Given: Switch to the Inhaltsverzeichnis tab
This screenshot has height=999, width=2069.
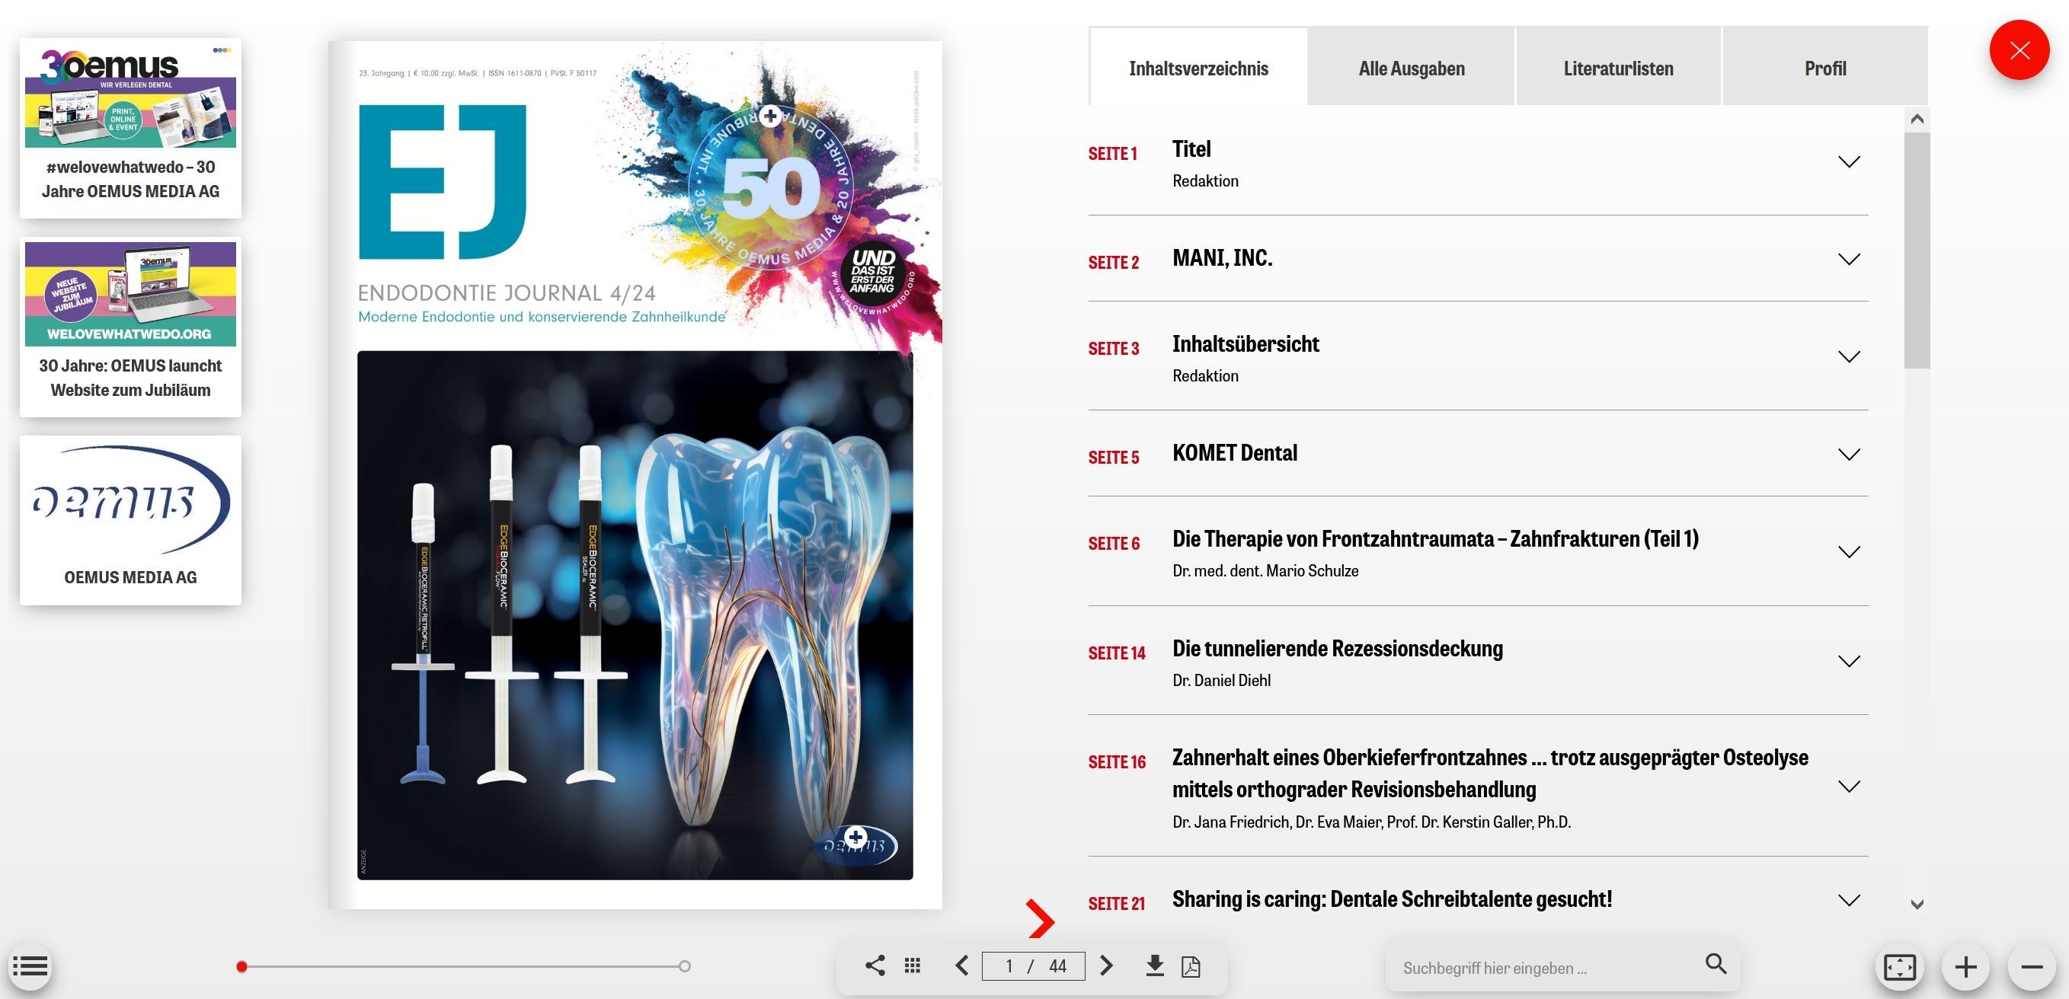Looking at the screenshot, I should coord(1198,69).
